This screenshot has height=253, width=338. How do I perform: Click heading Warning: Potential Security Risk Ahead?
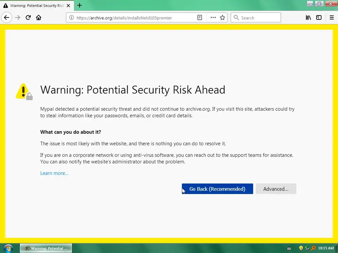click(x=133, y=90)
